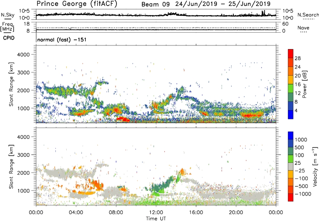Click the "Slant Range [km]" label of power panel

(x=11, y=84)
